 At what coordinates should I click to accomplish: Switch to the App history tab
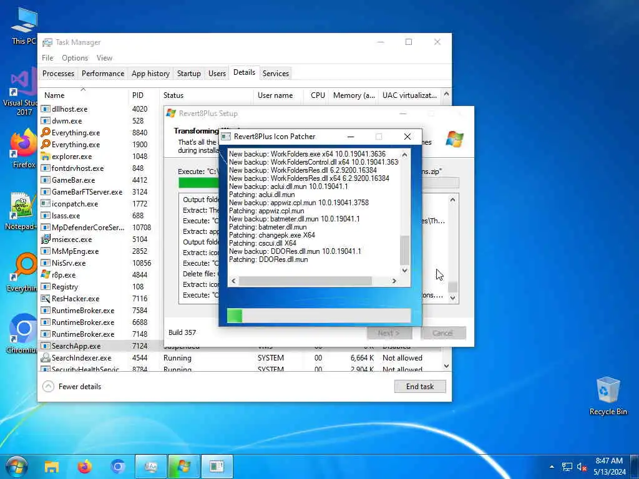(x=150, y=74)
